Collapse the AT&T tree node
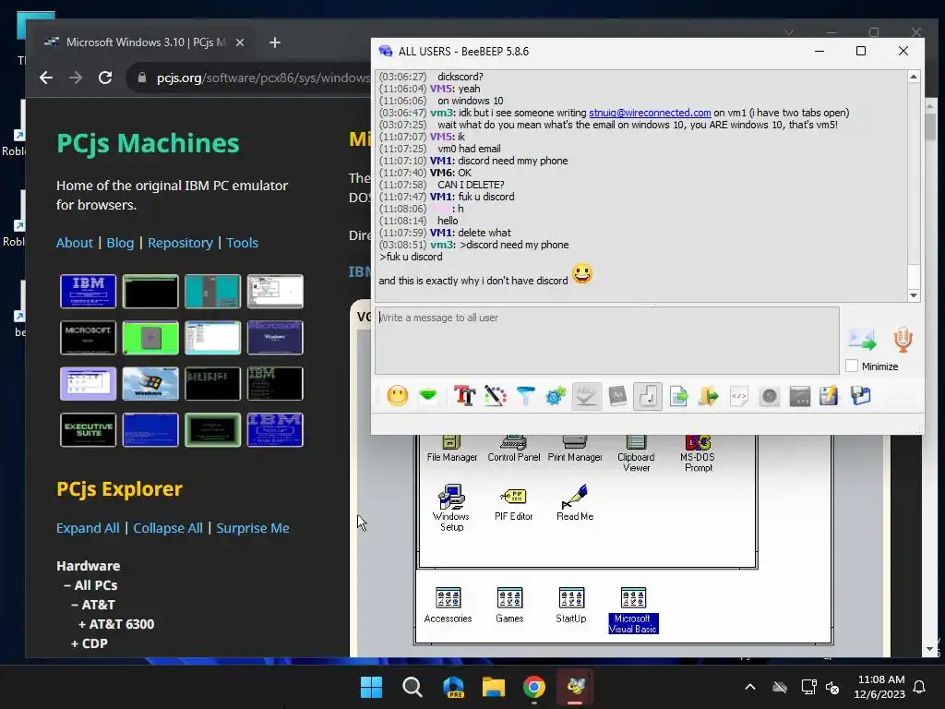Viewport: 945px width, 709px height. click(93, 605)
